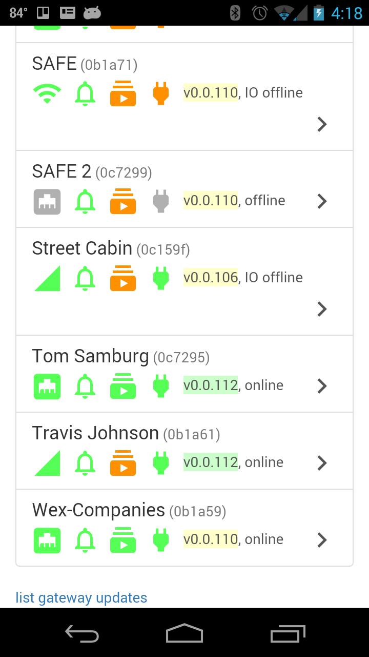
Task: Tap Tom Samburg's green video playlist icon
Action: tap(123, 386)
